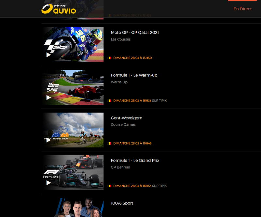
Task: Open the 'Formule 1 - Le Grand Prix' title
Action: pos(135,160)
